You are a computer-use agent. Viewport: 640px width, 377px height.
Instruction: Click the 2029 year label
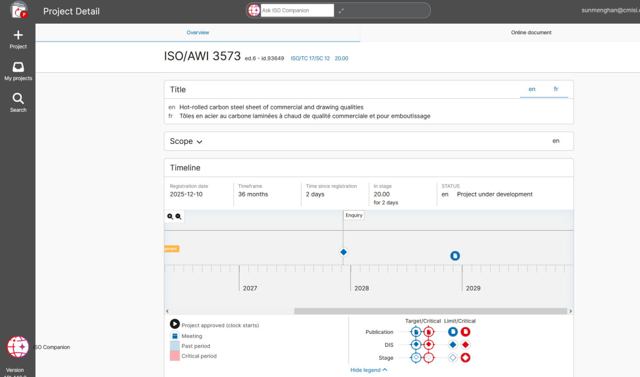tap(473, 288)
